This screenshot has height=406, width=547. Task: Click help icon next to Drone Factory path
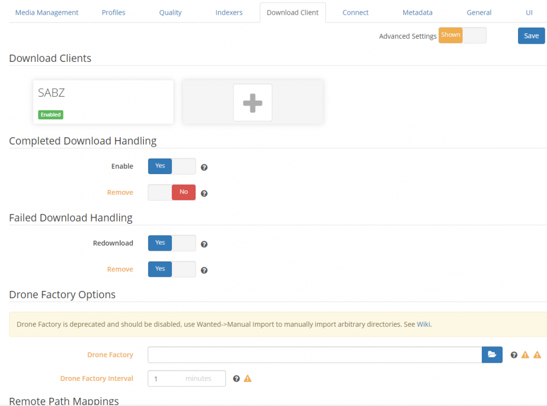tap(514, 355)
